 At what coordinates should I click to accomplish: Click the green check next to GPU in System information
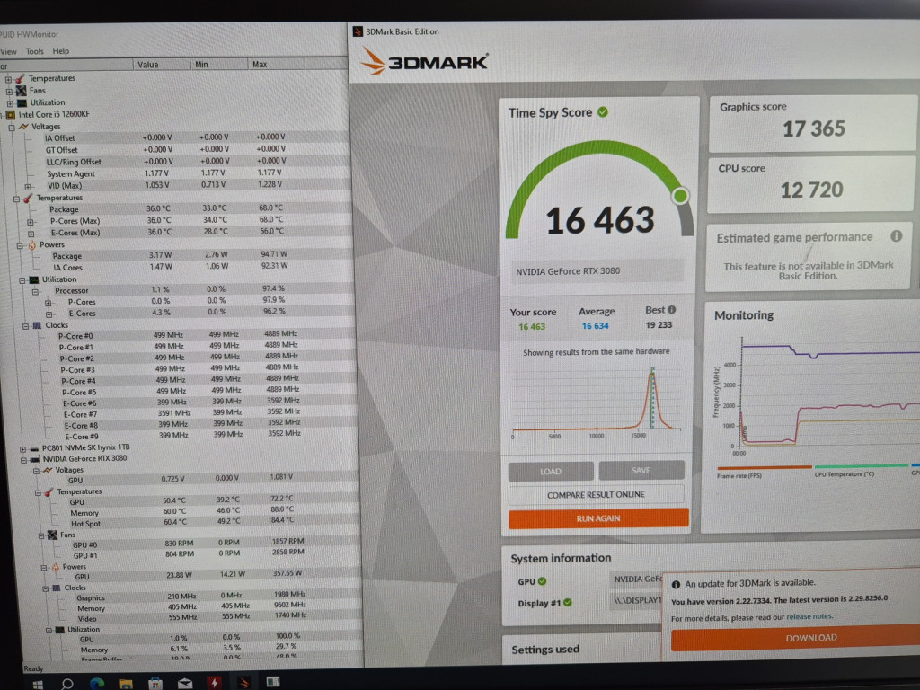[x=542, y=581]
